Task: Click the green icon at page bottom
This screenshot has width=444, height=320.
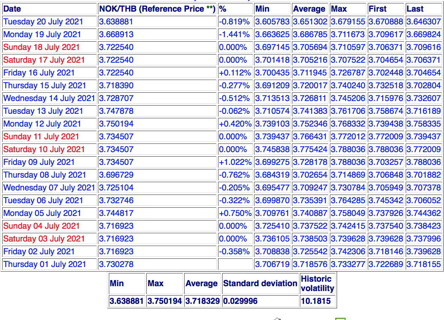Action: click(x=340, y=318)
